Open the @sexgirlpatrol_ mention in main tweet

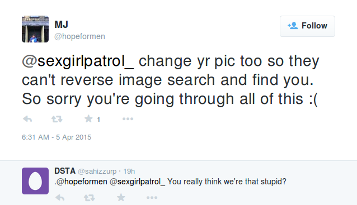point(78,61)
